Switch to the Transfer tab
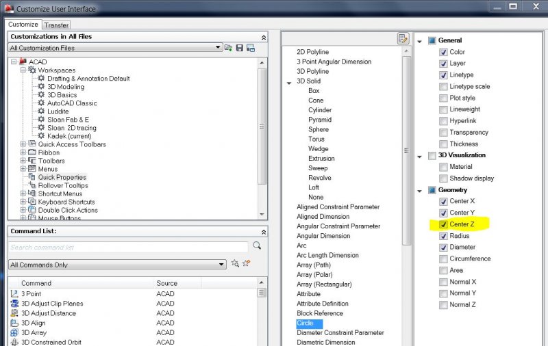 click(56, 25)
